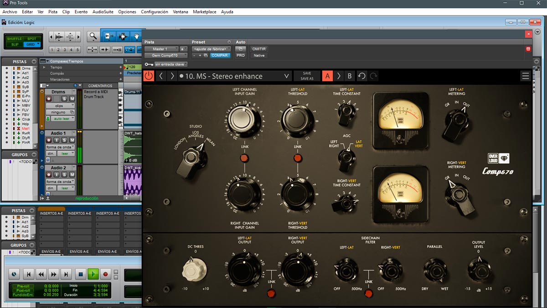
Task: Select SLIP edit mode
Action: 14,45
